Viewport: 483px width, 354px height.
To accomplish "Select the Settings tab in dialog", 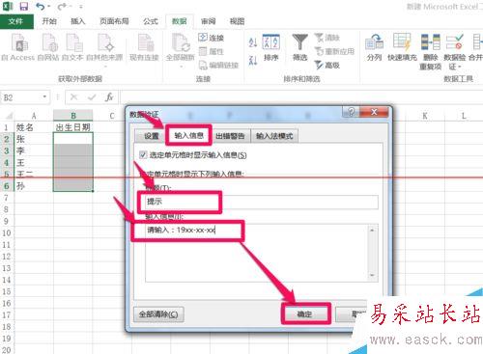I will pos(151,136).
